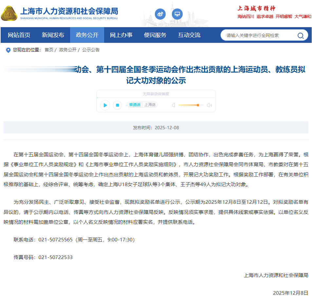Mute audio via left speaker icon

(x=173, y=105)
